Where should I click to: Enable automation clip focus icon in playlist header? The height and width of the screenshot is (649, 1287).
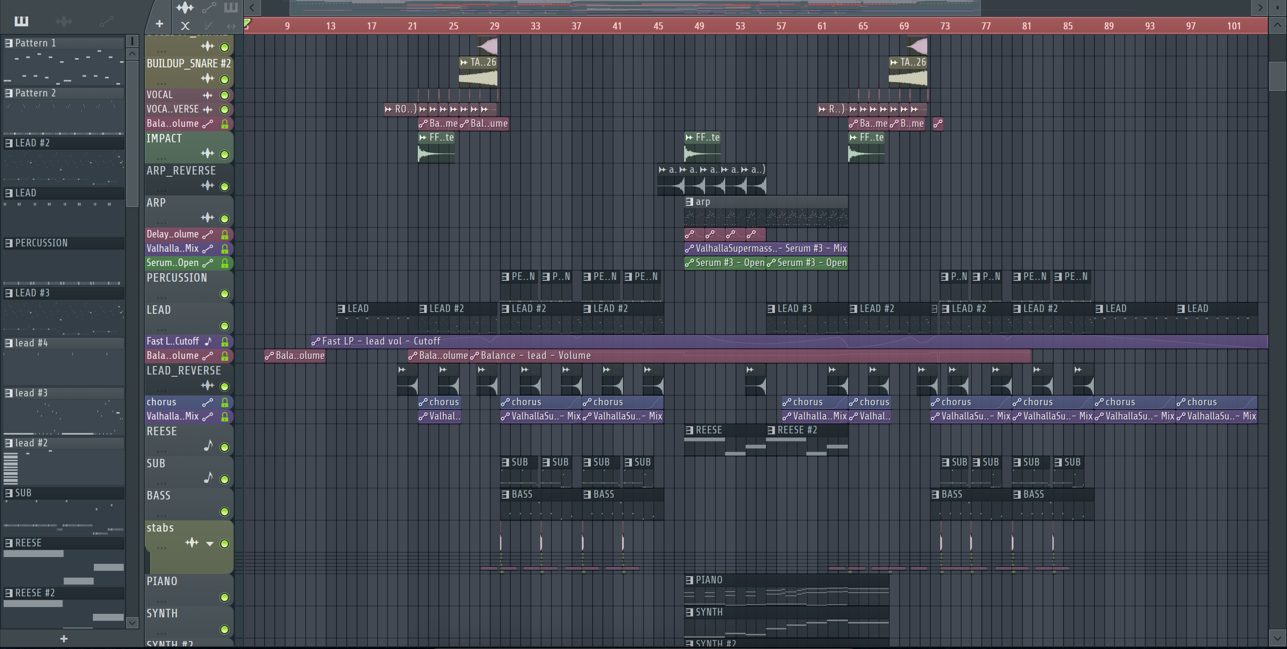point(209,8)
